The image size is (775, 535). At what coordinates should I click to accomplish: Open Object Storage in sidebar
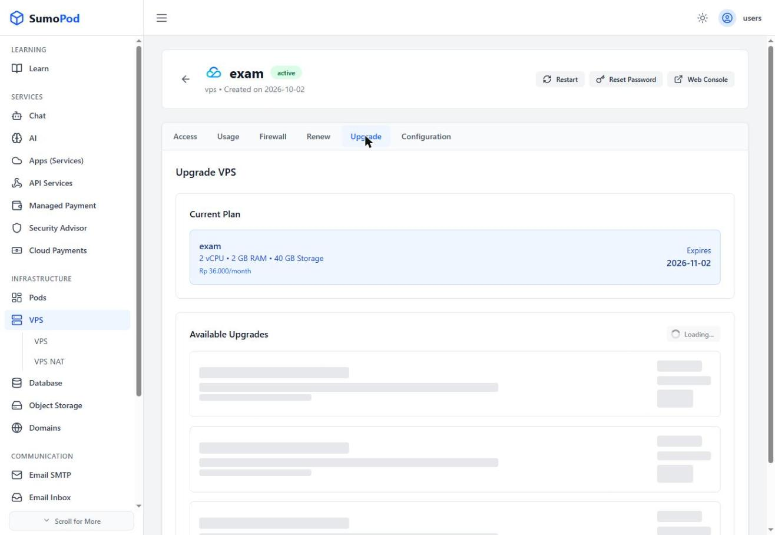[x=67, y=405]
